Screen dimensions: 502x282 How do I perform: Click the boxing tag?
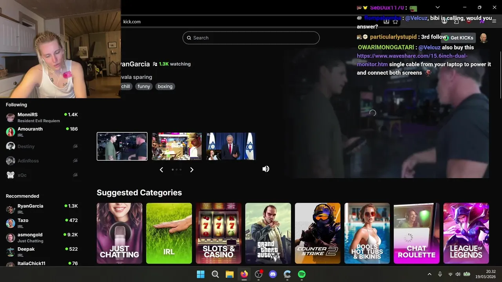click(x=165, y=87)
